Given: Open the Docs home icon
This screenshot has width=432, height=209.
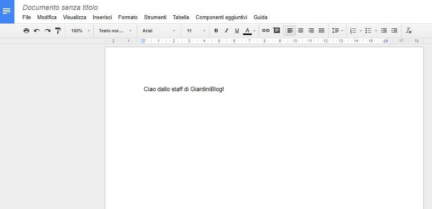Looking at the screenshot, I should point(7,11).
